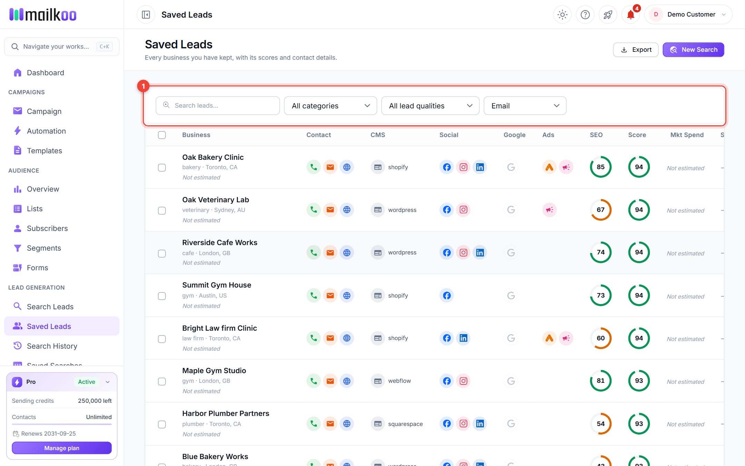Open Dashboard in sidebar
Image resolution: width=745 pixels, height=466 pixels.
tap(62, 72)
